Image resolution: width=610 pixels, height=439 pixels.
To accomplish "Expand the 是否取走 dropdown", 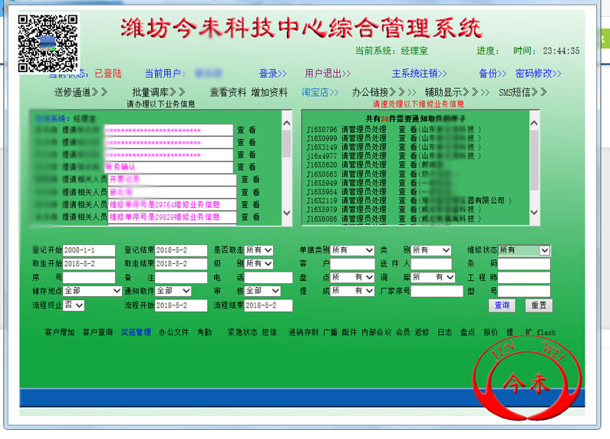I will 259,250.
